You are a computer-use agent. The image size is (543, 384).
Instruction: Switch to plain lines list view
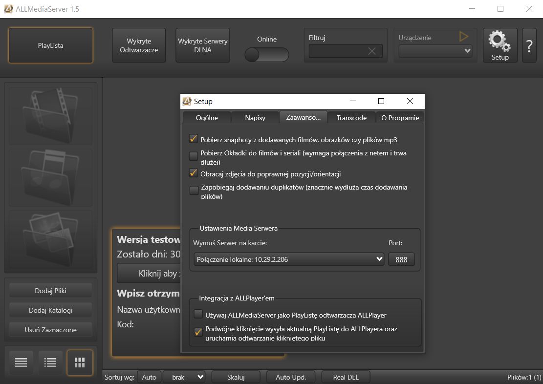click(x=21, y=363)
